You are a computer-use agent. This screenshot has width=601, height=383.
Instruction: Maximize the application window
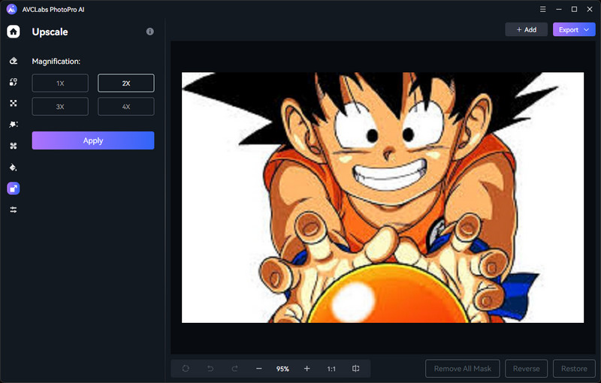574,9
